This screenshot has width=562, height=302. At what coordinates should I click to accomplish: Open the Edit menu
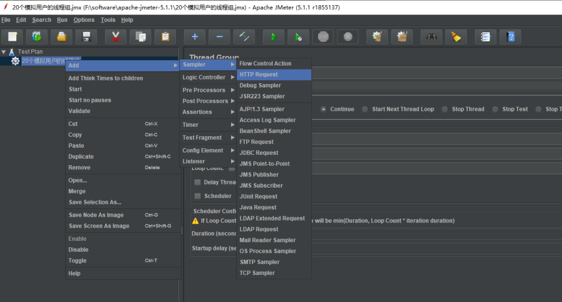21,20
